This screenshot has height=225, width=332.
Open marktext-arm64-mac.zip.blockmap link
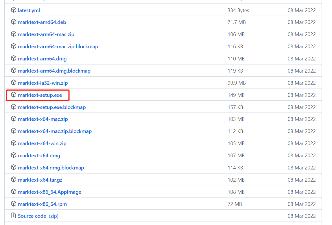(58, 47)
